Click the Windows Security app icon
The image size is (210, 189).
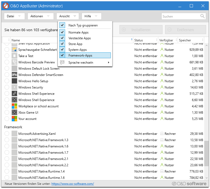(x=14, y=87)
